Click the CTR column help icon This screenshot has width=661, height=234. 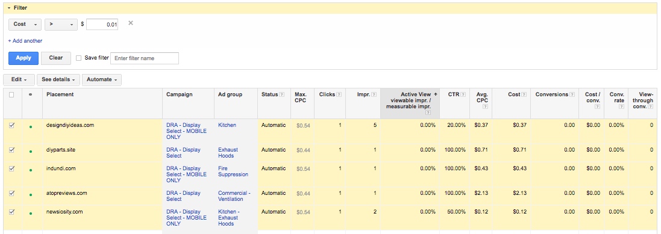pyautogui.click(x=463, y=94)
